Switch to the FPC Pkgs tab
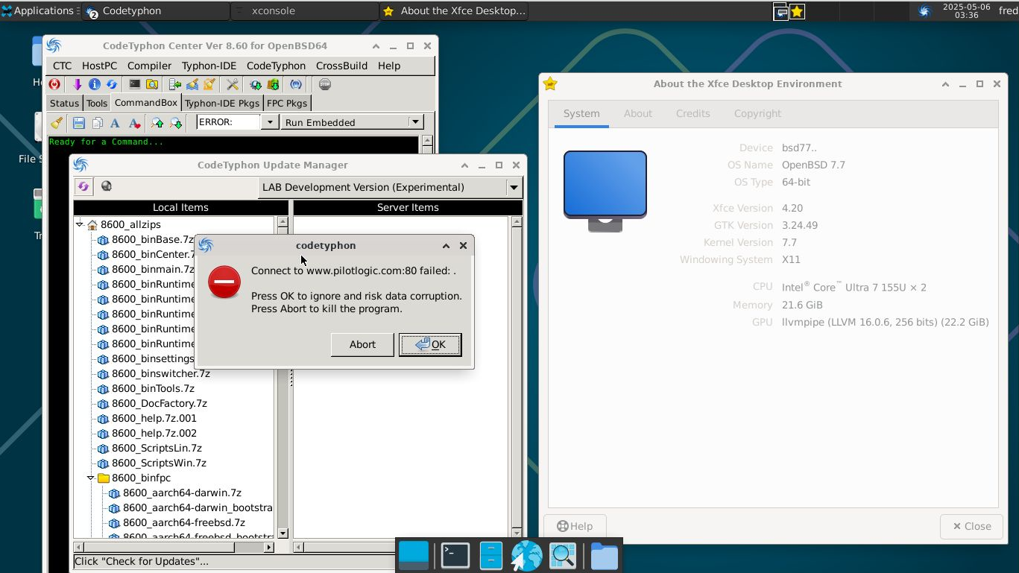Screen dimensions: 1019x573 click(287, 104)
